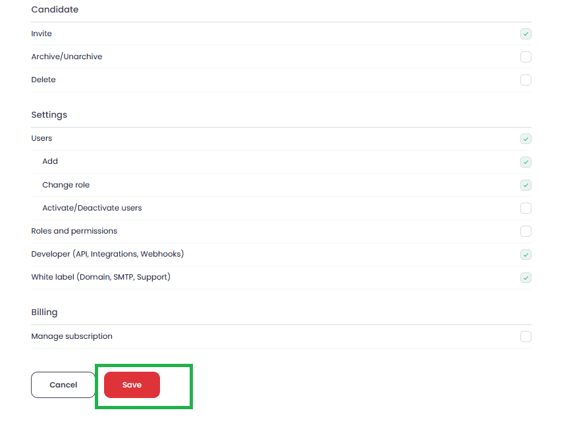Enable the Roles and permissions checkbox
The width and height of the screenshot is (569, 425).
[x=526, y=232]
